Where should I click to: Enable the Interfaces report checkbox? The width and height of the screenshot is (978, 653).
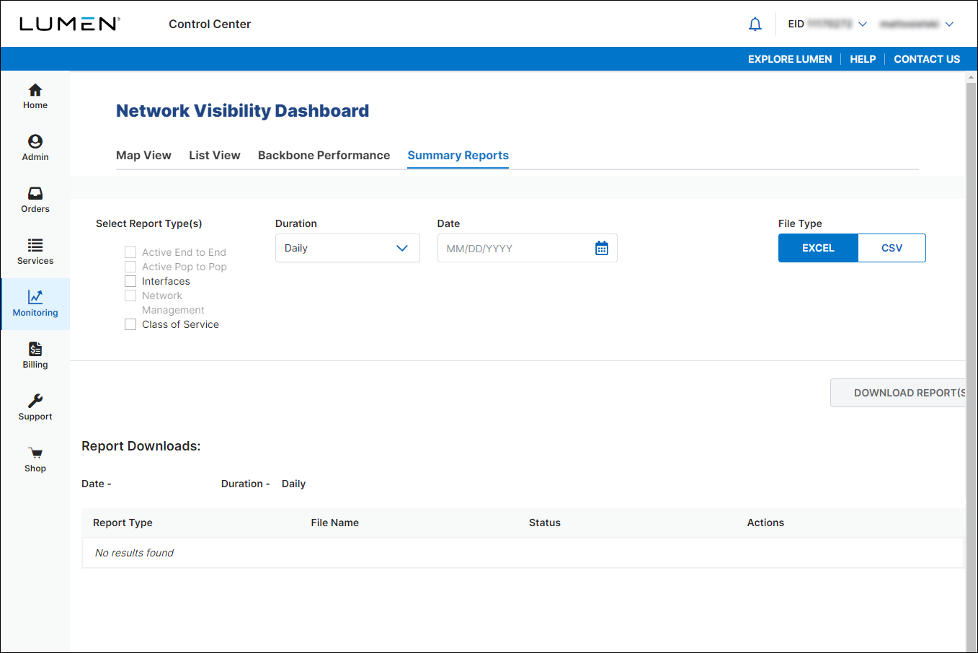click(130, 281)
